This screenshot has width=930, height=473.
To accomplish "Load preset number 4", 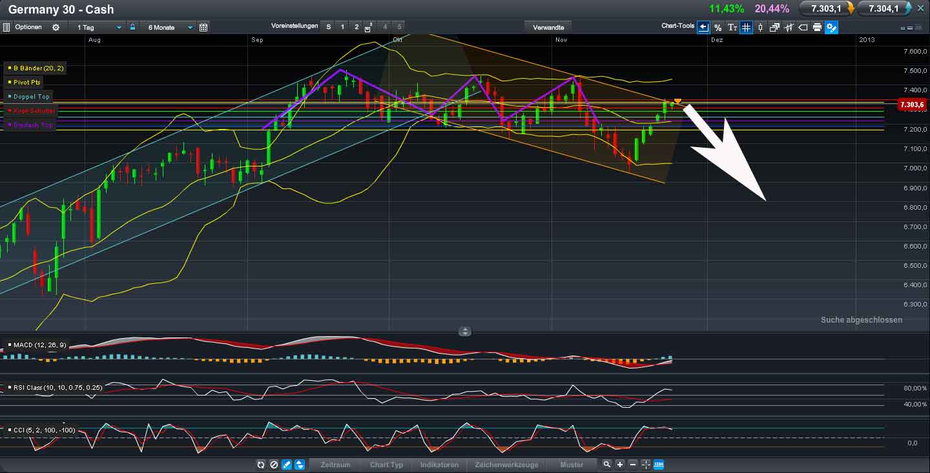I will tap(386, 27).
